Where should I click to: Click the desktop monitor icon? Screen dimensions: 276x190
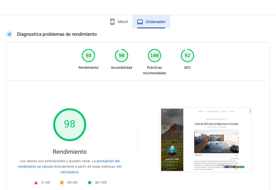tap(140, 22)
